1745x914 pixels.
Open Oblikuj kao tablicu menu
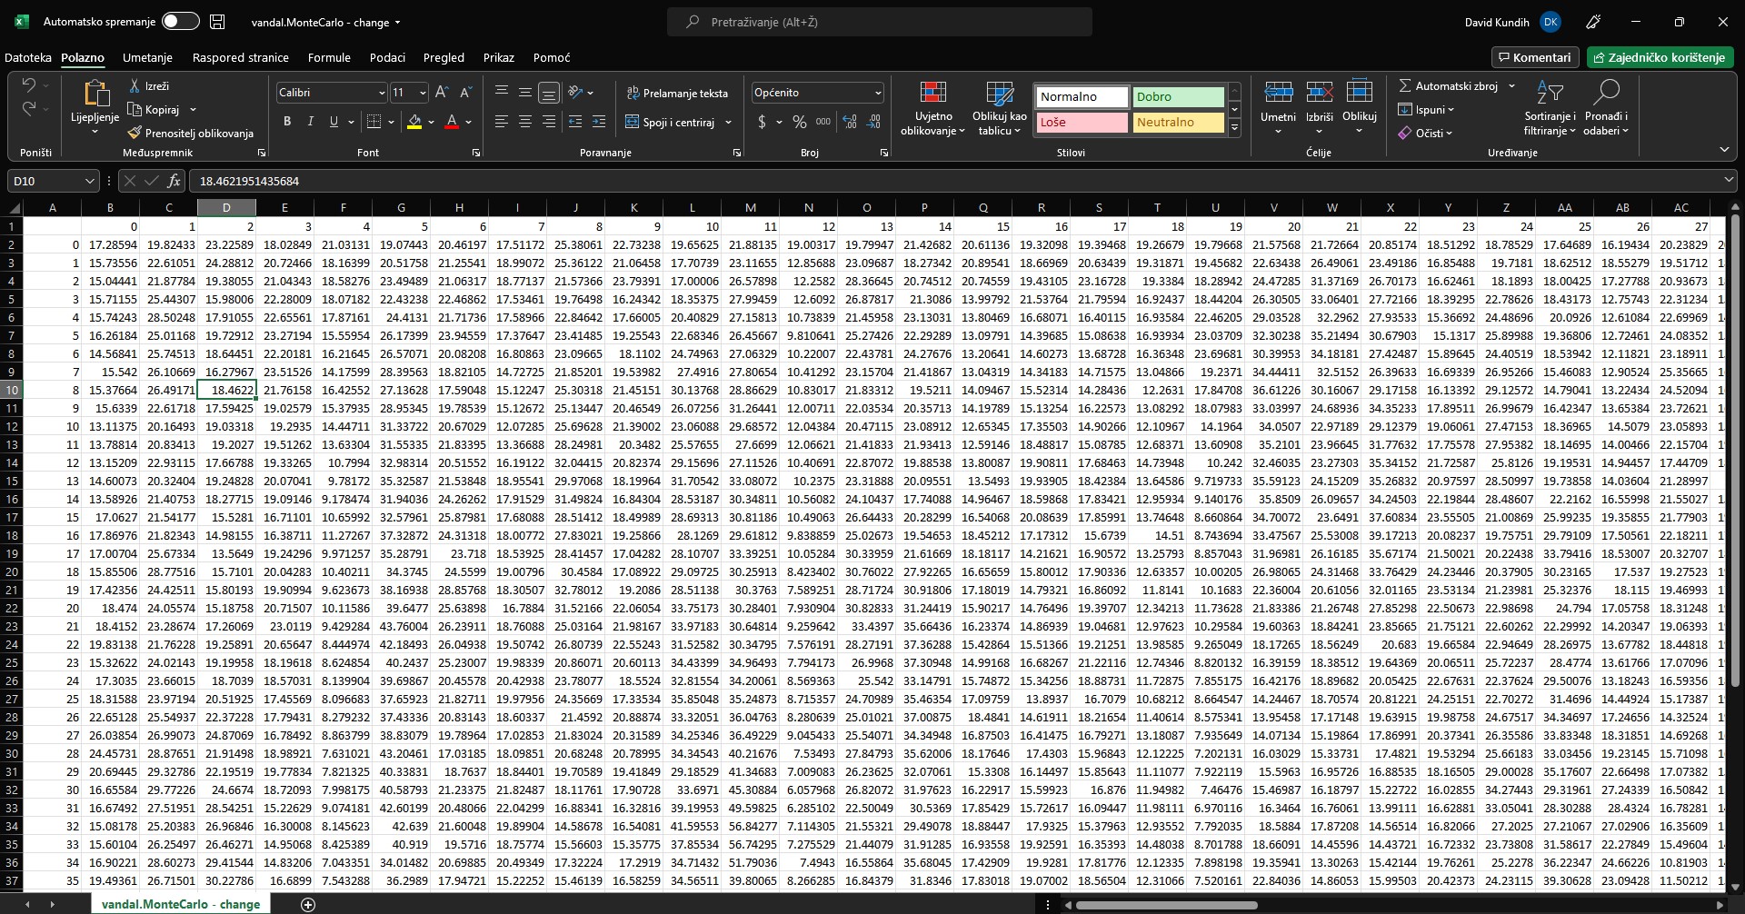(1000, 109)
